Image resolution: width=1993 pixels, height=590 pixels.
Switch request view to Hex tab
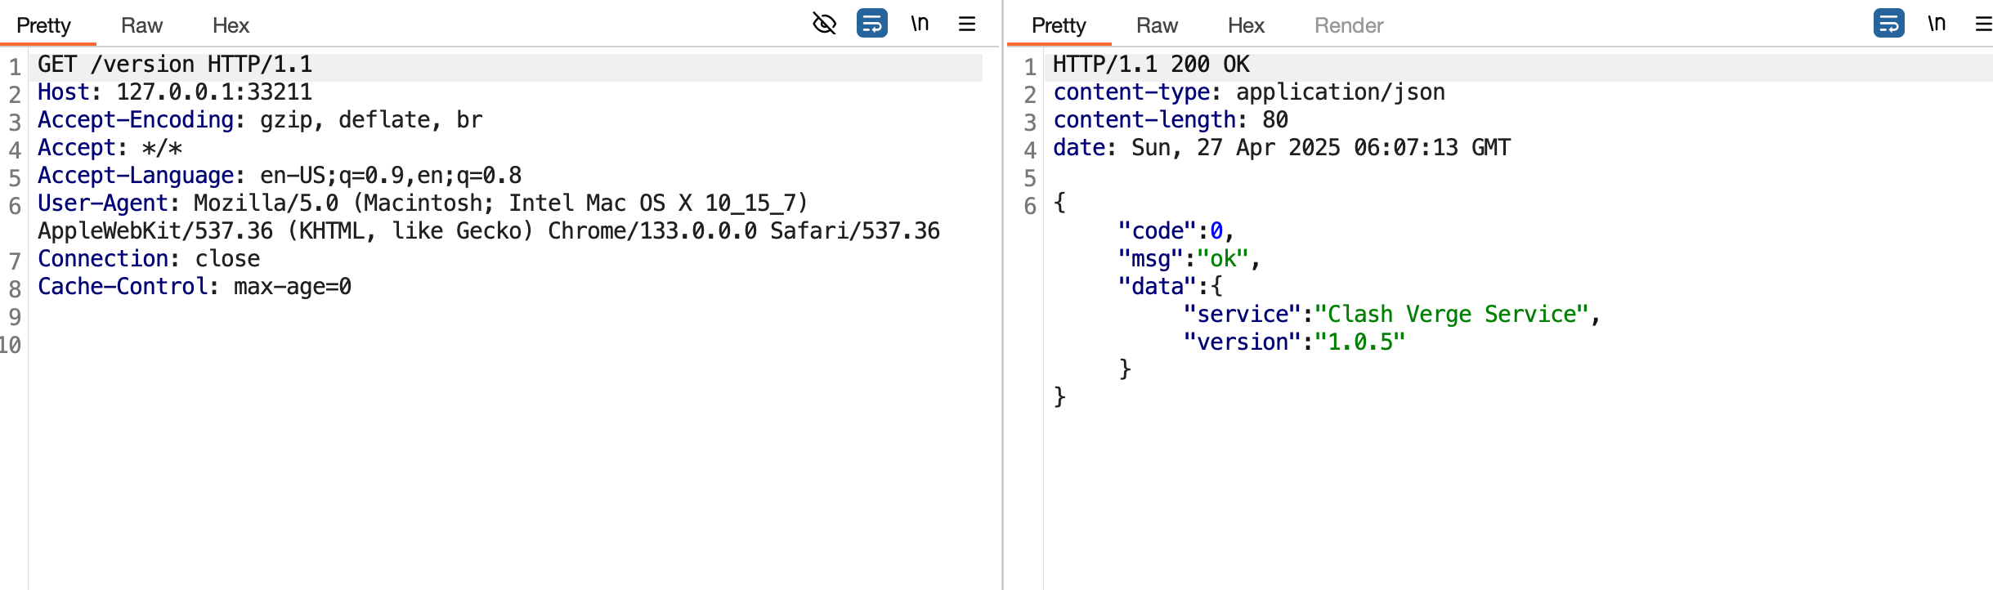[x=231, y=25]
